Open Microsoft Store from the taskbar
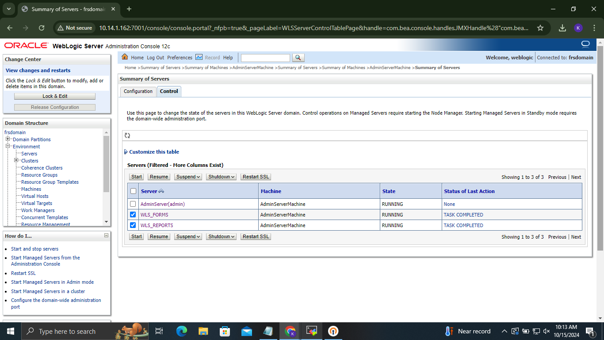The image size is (604, 340). pyautogui.click(x=225, y=331)
